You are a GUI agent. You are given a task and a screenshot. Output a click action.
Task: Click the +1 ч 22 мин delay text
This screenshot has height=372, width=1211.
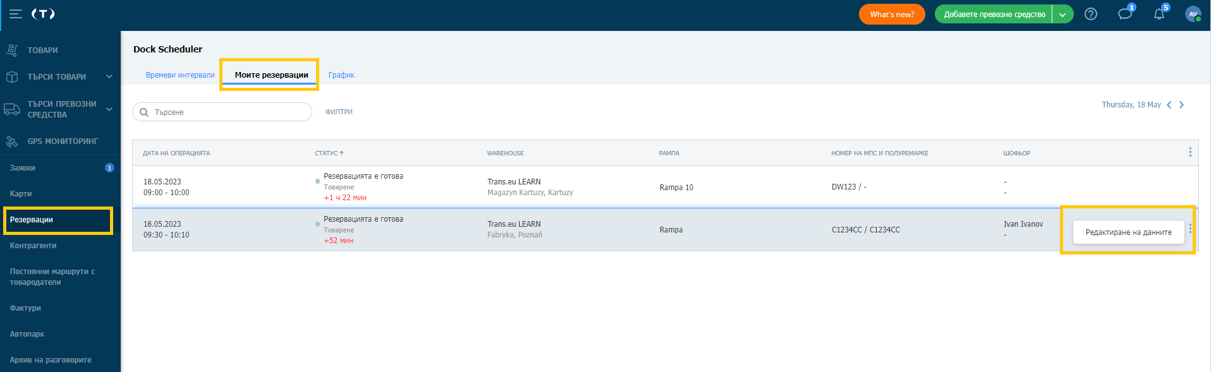(x=345, y=198)
